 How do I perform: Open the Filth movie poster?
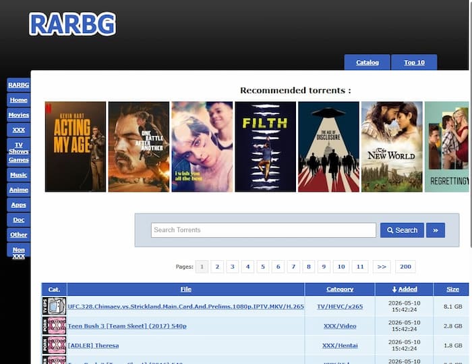pos(265,147)
